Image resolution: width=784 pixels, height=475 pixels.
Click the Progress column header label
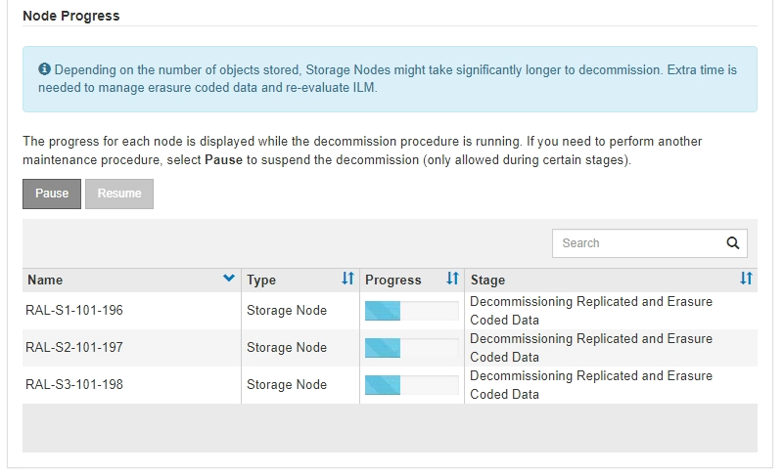pyautogui.click(x=393, y=281)
